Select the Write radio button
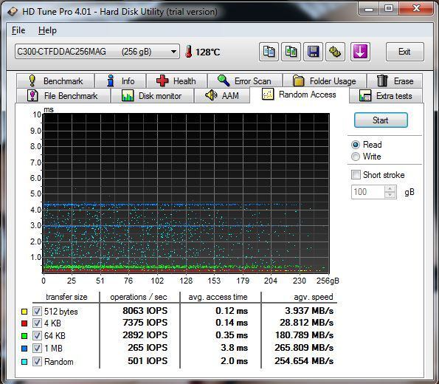 point(356,157)
